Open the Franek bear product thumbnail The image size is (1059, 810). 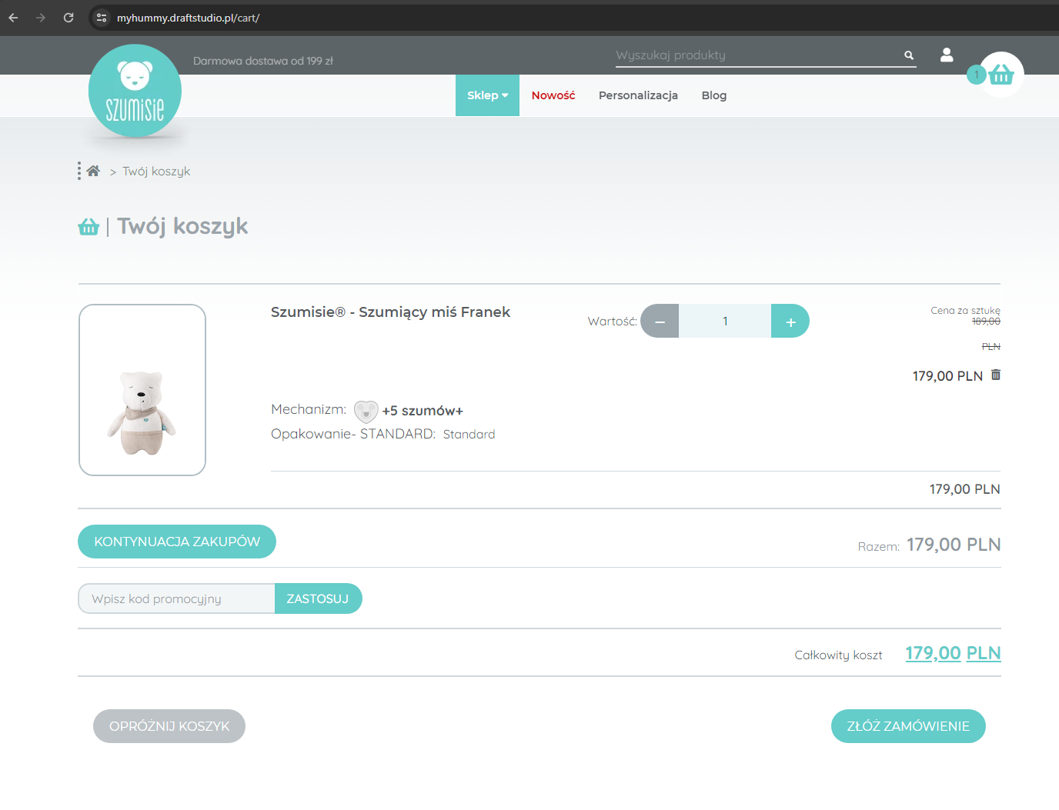pyautogui.click(x=142, y=390)
